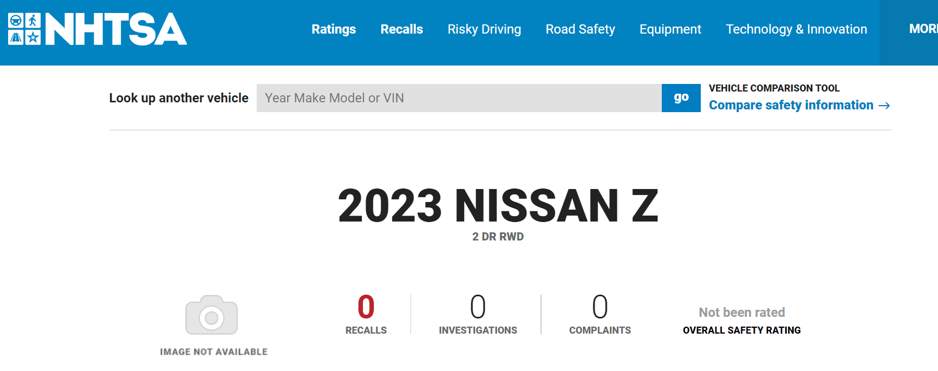The width and height of the screenshot is (938, 371).
Task: Click the camera placeholder icon
Action: pyautogui.click(x=211, y=315)
